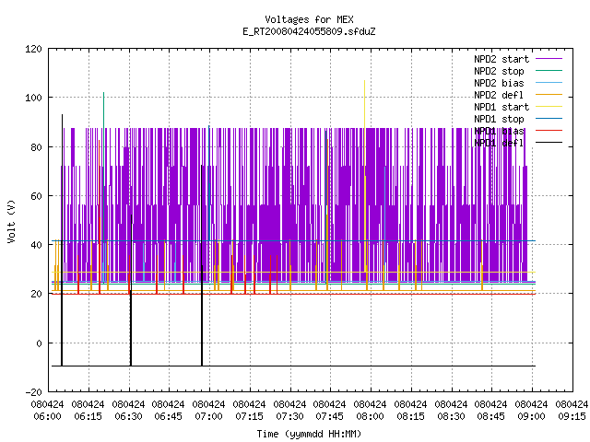This screenshot has width=590, height=442.
Task: Click the 07:30 time tick label
Action: pyautogui.click(x=289, y=417)
